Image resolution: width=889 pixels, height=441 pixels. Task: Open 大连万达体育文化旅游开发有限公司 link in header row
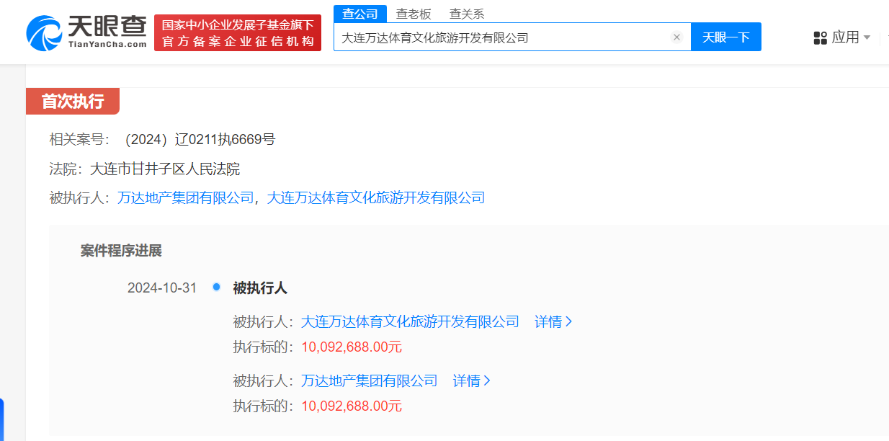(x=376, y=197)
